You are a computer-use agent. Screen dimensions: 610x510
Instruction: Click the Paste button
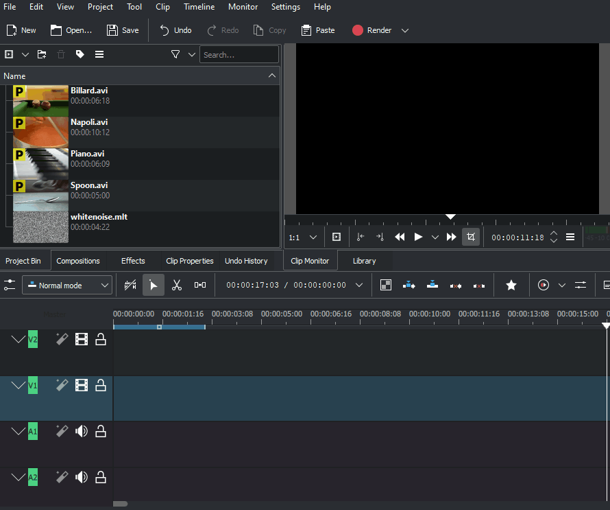click(318, 30)
